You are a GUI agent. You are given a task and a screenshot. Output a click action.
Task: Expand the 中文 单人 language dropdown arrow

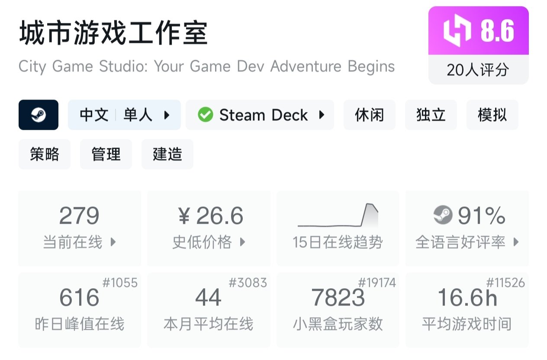click(x=167, y=115)
